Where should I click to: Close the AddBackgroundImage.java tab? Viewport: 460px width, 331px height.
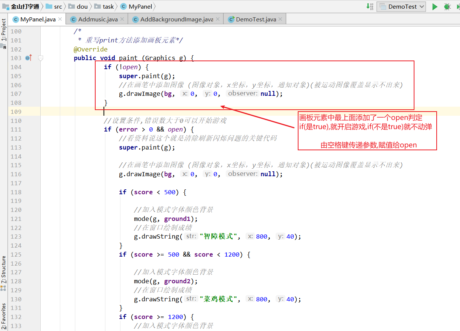point(218,19)
